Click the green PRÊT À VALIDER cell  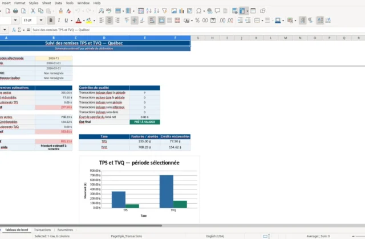click(x=145, y=122)
